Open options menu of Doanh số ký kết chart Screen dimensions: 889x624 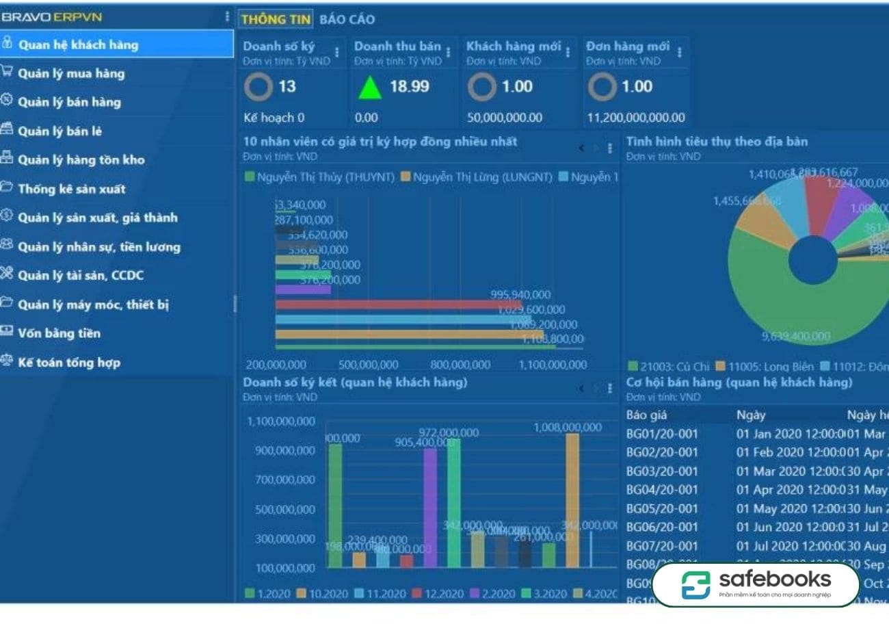coord(609,388)
